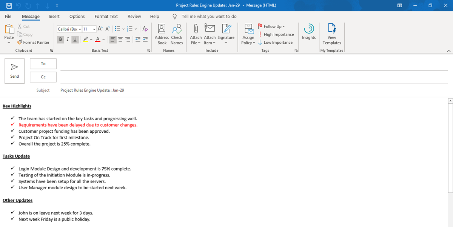Enable Low Importance on this message
This screenshot has width=453, height=227.
pos(276,42)
